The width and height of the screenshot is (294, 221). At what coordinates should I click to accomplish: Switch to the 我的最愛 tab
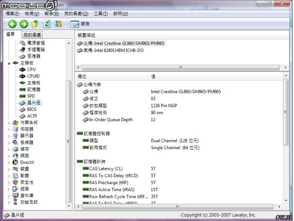click(32, 35)
